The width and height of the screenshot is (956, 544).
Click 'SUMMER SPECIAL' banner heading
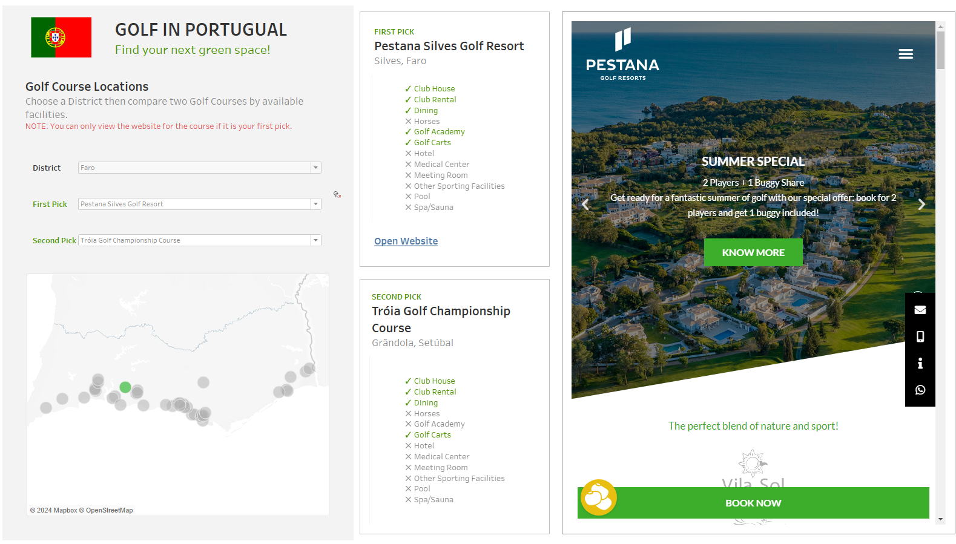tap(753, 162)
